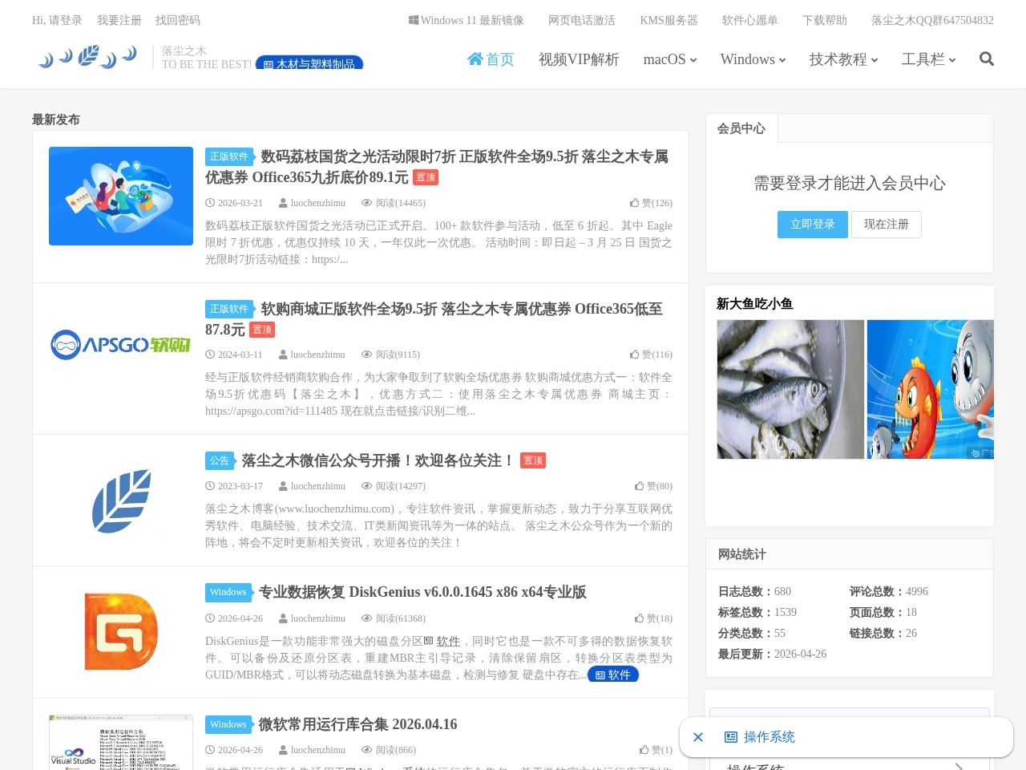Viewport: 1026px width, 770px height.
Task: Click the 阅读(14465) read count
Action: click(394, 203)
